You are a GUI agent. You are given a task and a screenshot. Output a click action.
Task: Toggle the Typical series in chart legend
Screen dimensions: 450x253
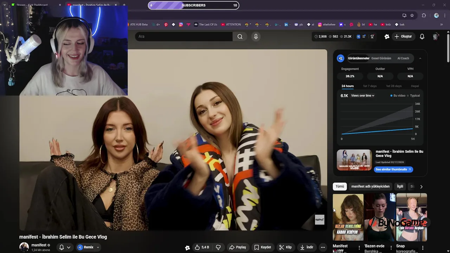pyautogui.click(x=413, y=96)
